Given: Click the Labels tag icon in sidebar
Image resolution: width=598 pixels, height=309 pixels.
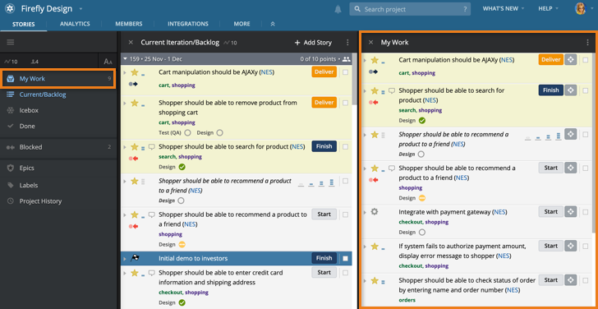Looking at the screenshot, I should [x=11, y=186].
